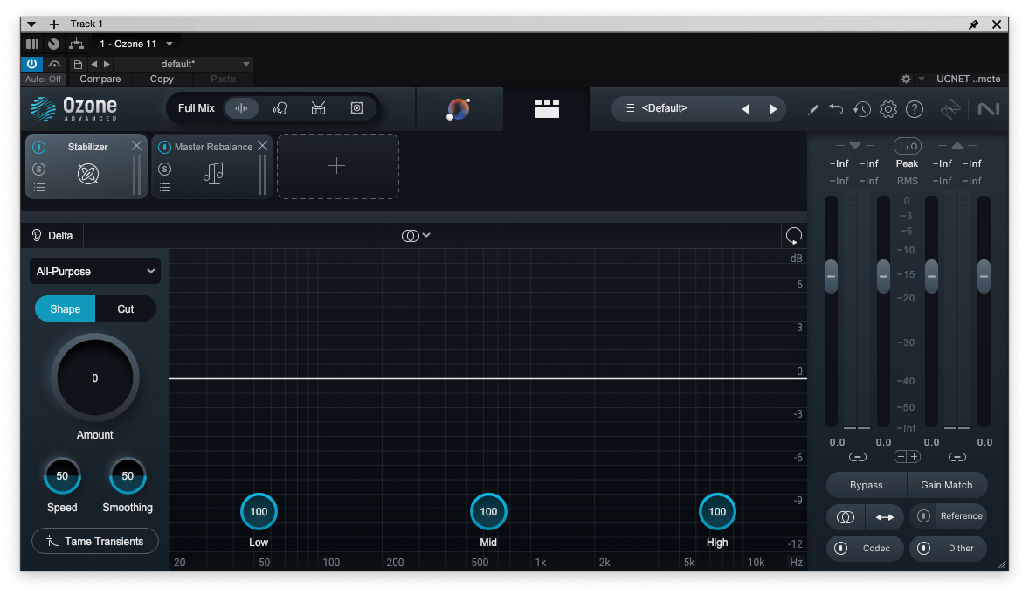Switch to Cut mode

point(125,308)
